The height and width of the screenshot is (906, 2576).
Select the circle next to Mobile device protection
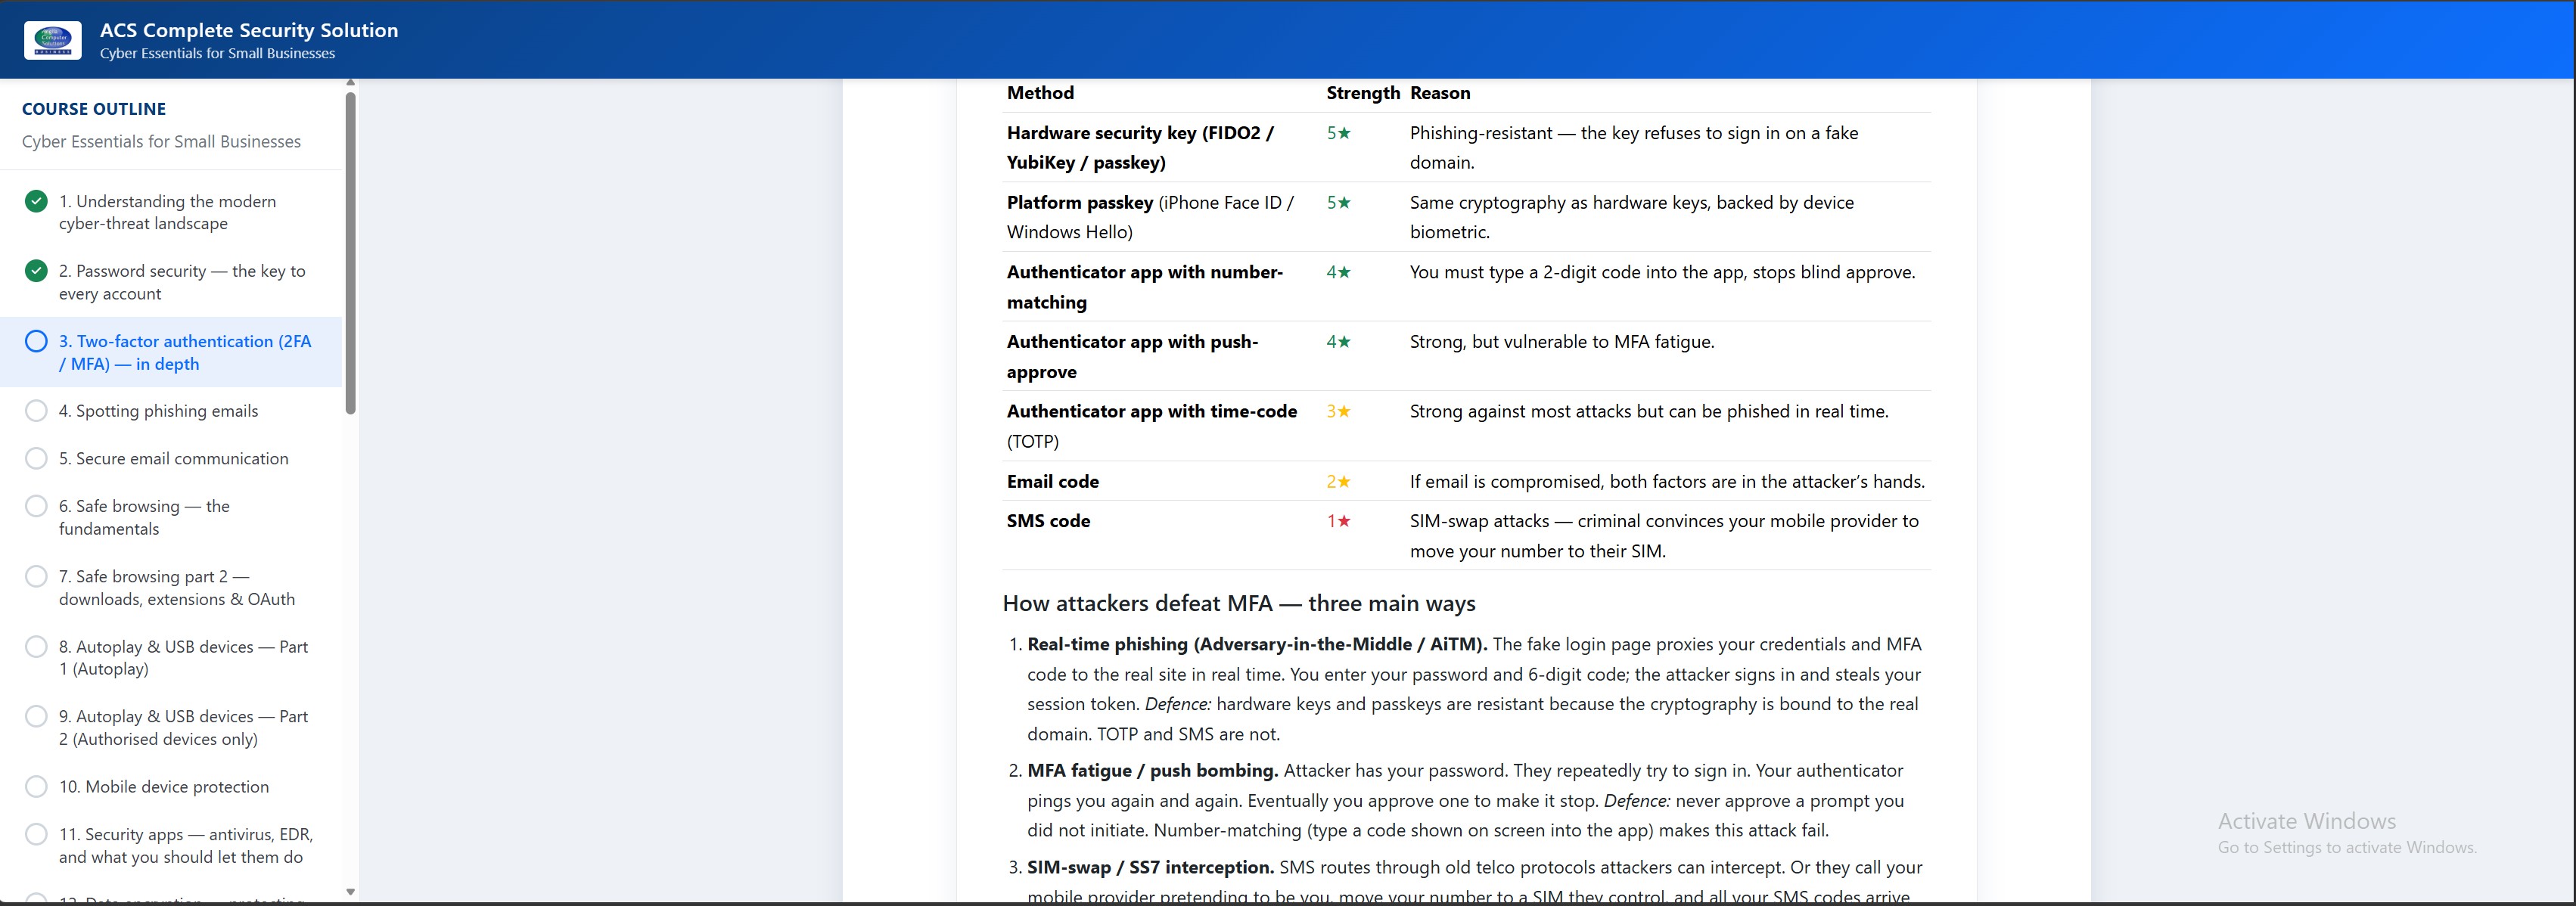[x=36, y=786]
